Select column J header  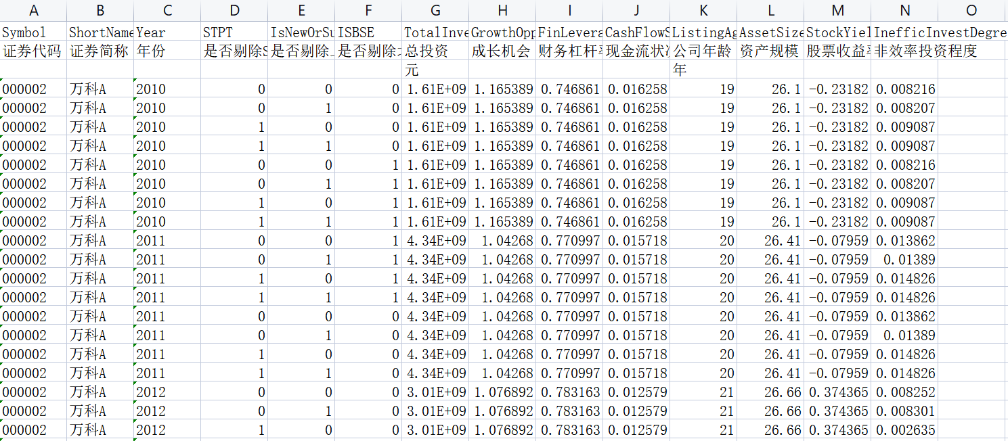[637, 10]
